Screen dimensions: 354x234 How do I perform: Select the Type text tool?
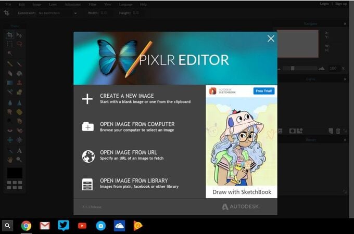click(x=19, y=151)
